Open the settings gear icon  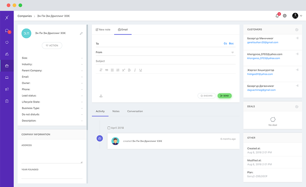285,16
